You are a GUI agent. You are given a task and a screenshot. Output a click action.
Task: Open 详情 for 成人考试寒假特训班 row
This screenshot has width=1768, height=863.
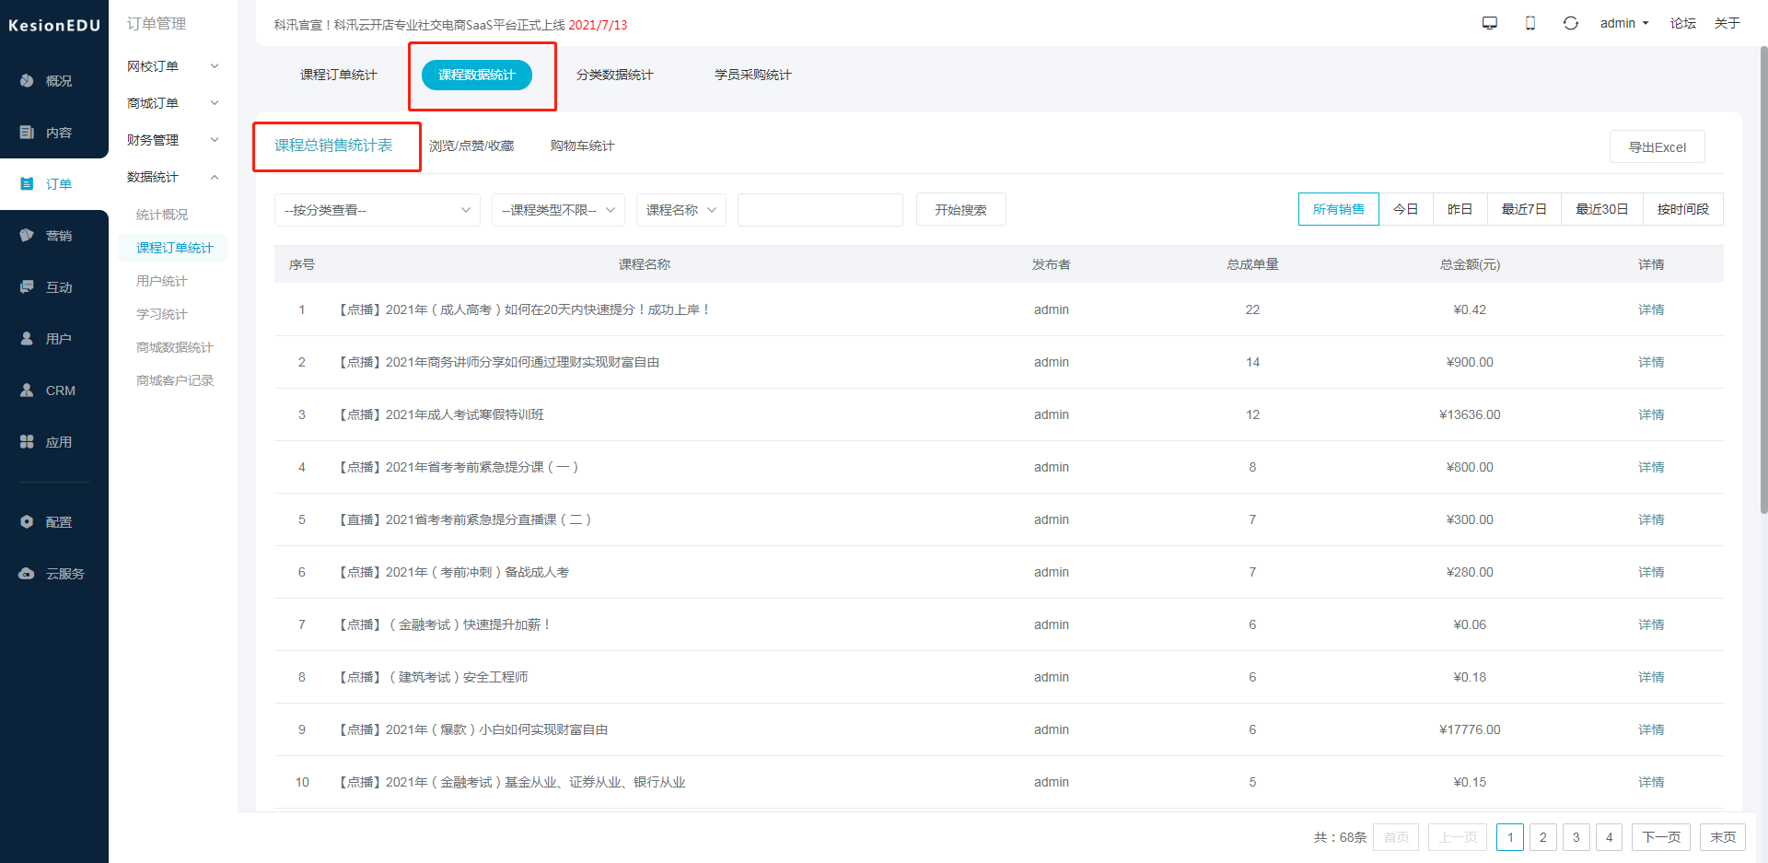(x=1651, y=414)
